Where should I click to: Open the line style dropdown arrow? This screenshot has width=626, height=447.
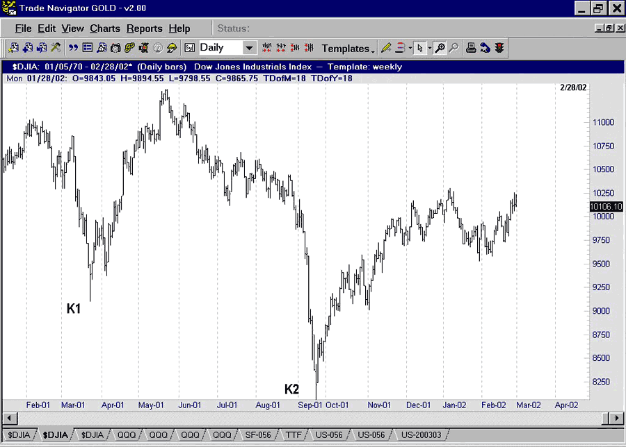410,49
